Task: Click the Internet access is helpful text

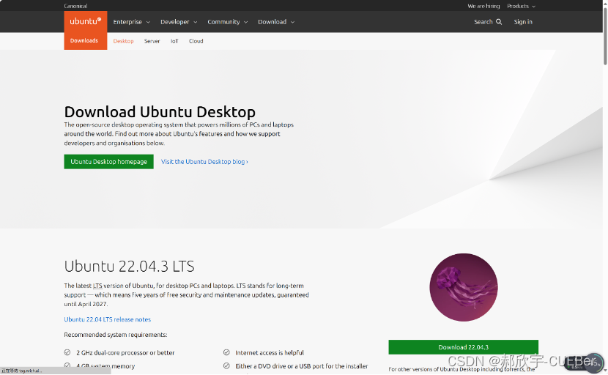Action: (x=270, y=353)
